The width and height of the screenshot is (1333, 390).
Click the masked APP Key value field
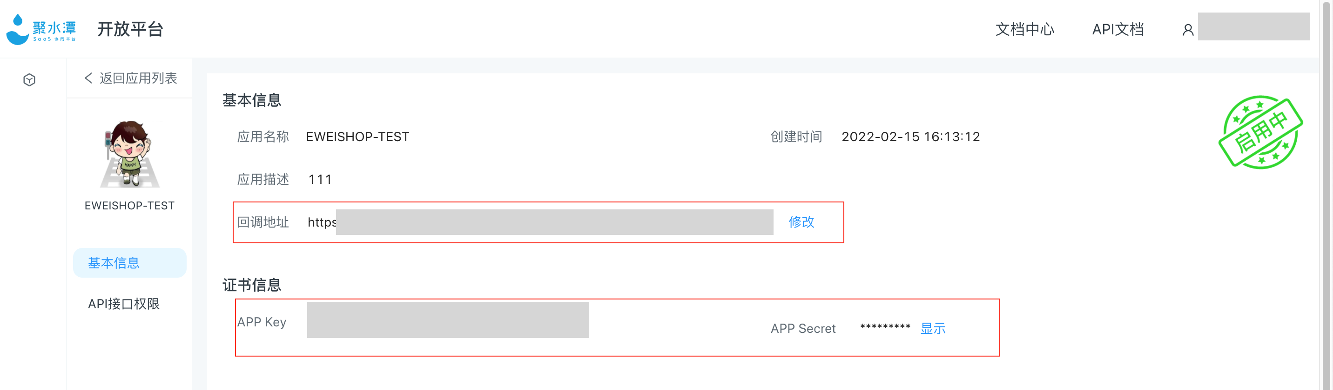(448, 320)
